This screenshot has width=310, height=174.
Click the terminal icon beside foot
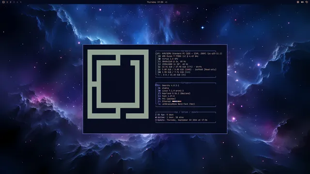160,96
